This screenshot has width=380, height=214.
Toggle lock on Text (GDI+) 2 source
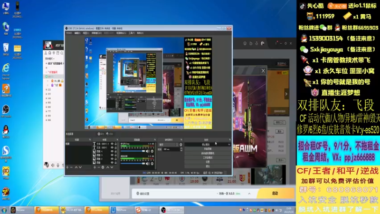point(115,144)
